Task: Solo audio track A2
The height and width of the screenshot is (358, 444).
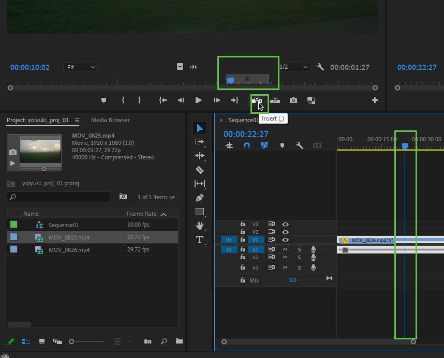Action: pyautogui.click(x=299, y=258)
